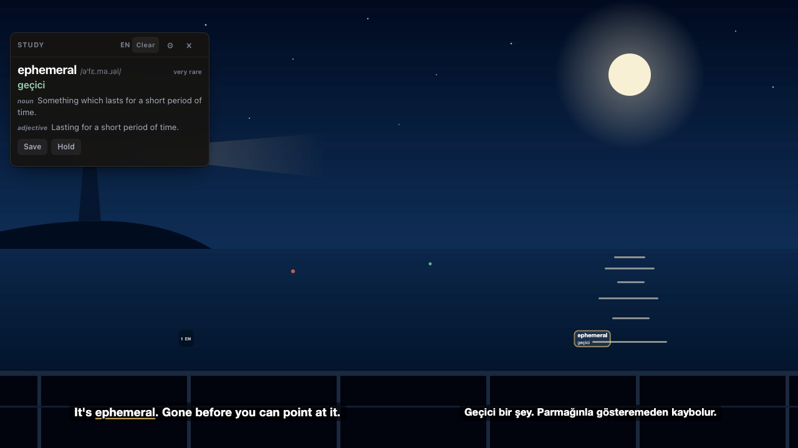Click the phonetic transcription /əˈfɛ.mə.ɹəl/

pyautogui.click(x=101, y=72)
